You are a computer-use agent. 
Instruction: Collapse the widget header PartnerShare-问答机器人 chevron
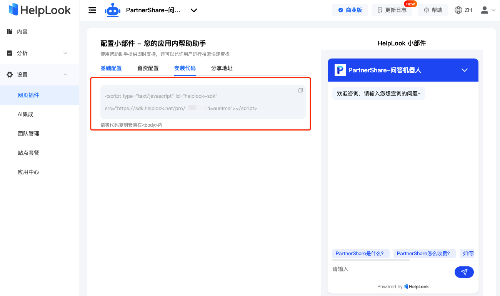point(464,70)
